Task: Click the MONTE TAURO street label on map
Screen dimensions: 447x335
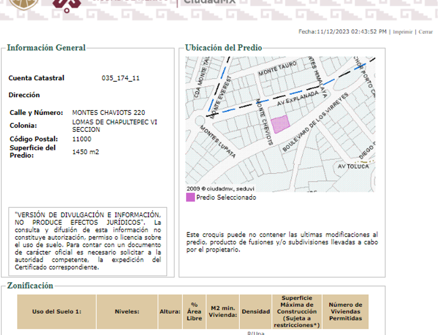Action: (277, 69)
